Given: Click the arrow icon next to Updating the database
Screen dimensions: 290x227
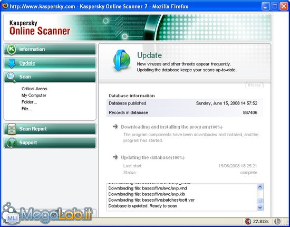Looking at the screenshot, I should click(x=115, y=157).
